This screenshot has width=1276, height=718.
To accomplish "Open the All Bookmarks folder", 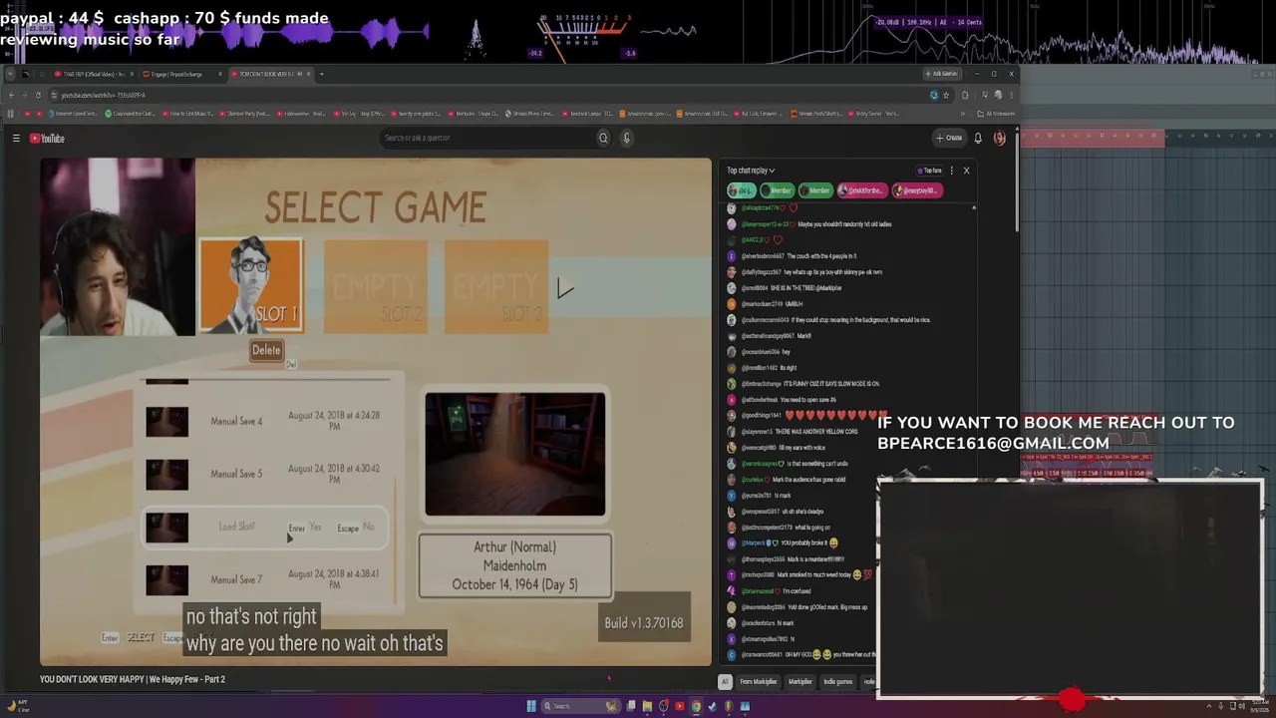I will (996, 114).
